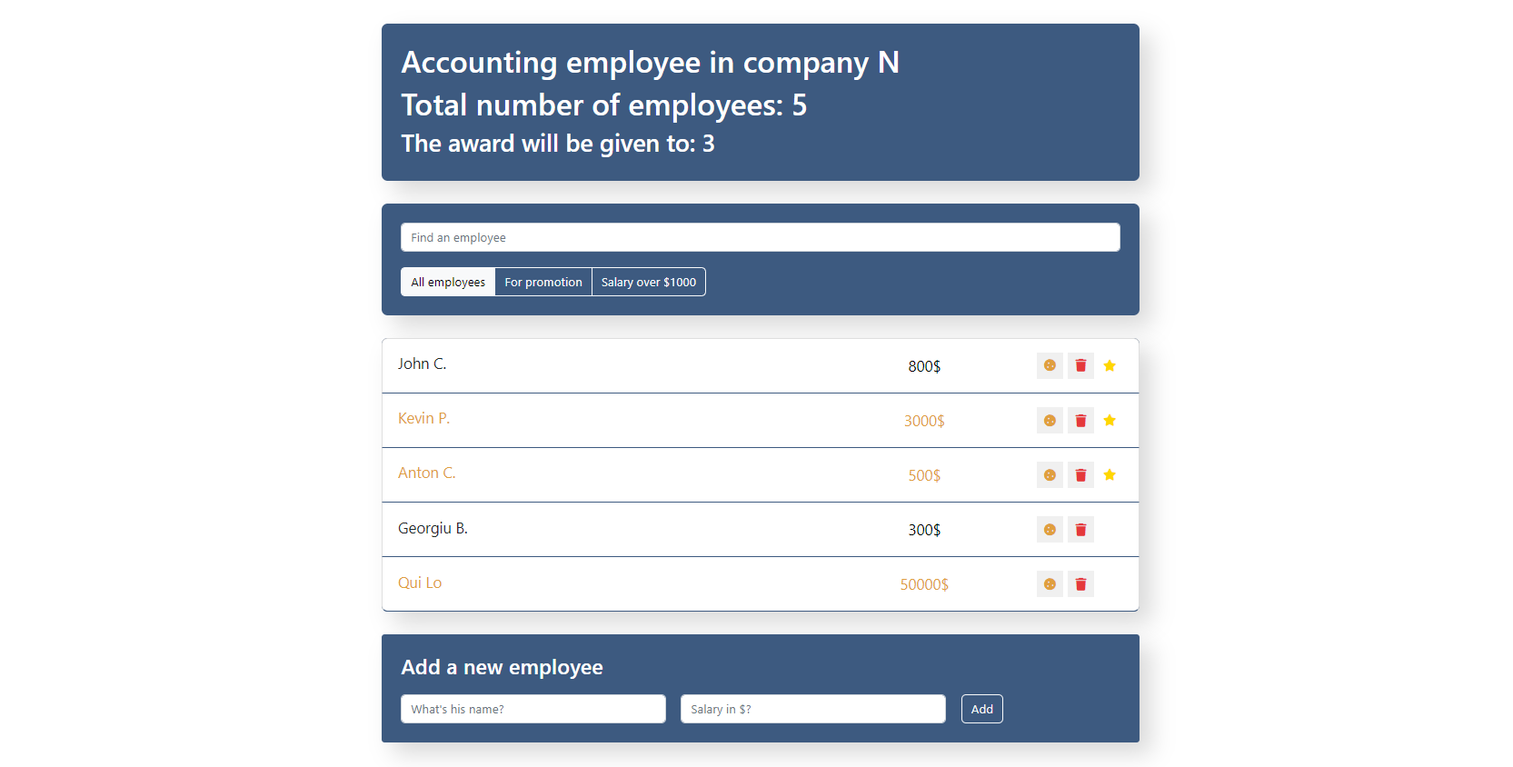Click the trash icon for Kevin P.
1513x767 pixels.
[1080, 420]
